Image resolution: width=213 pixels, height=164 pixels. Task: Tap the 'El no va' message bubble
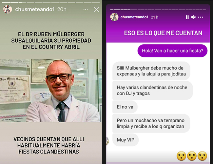tap(125, 107)
